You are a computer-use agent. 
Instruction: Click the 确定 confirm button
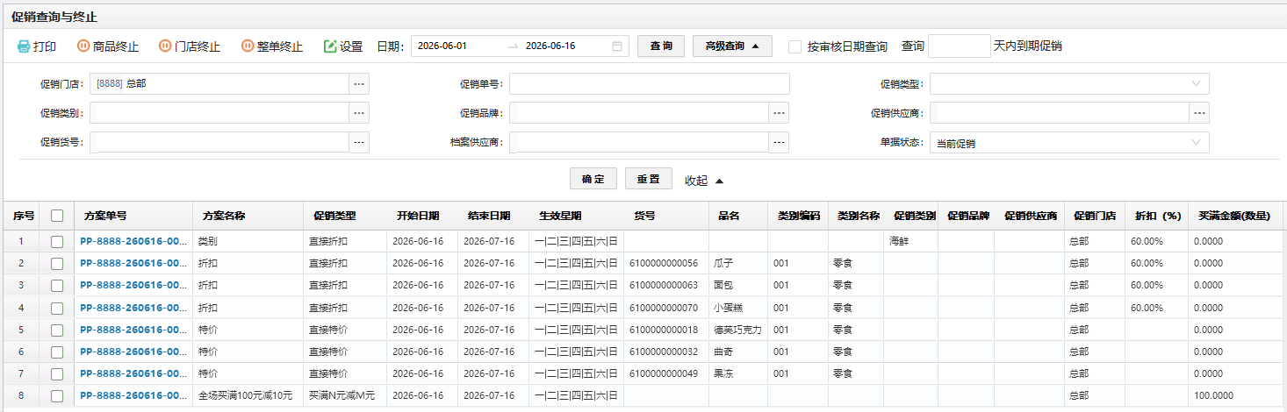593,179
